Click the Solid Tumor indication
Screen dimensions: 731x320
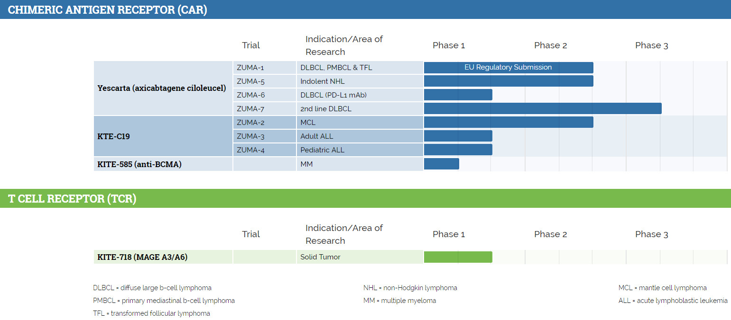[x=360, y=257]
